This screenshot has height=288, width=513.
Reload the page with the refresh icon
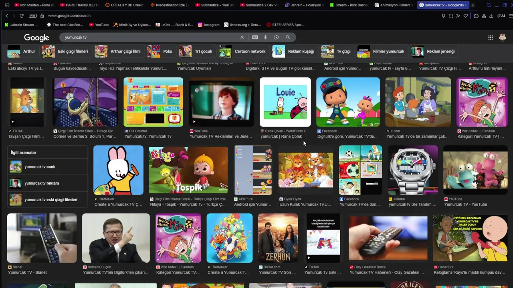coord(21,16)
